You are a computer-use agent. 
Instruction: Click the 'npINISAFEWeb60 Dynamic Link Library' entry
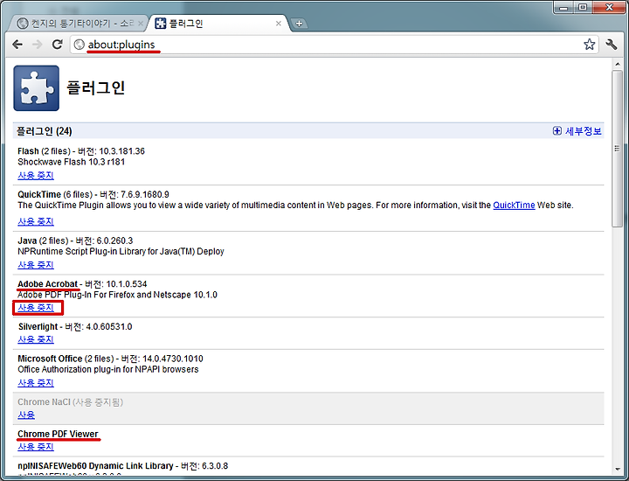click(95, 466)
